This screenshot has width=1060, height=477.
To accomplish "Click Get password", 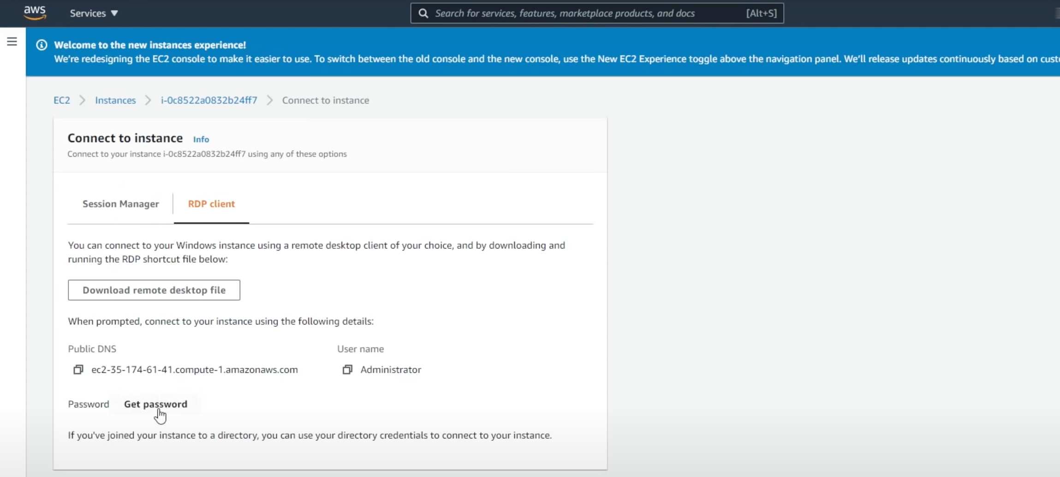I will pos(155,404).
